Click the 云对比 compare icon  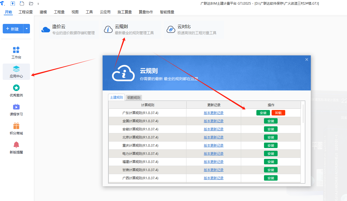[171, 30]
